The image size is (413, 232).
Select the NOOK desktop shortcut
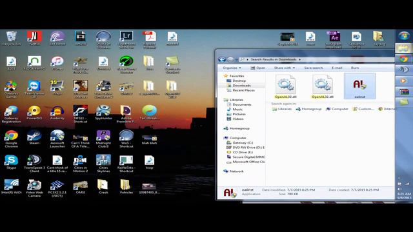click(x=34, y=63)
